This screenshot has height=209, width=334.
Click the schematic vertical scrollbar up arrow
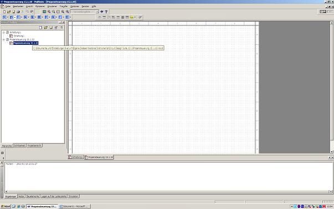(x=332, y=23)
